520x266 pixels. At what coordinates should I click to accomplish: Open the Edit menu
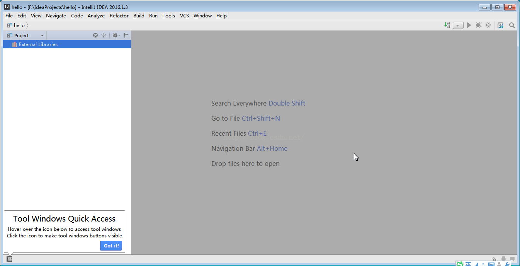(22, 16)
